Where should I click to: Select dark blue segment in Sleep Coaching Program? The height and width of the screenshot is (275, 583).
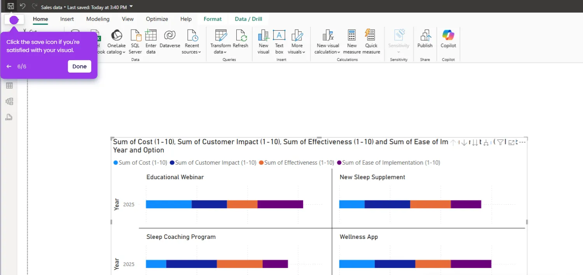click(x=192, y=264)
